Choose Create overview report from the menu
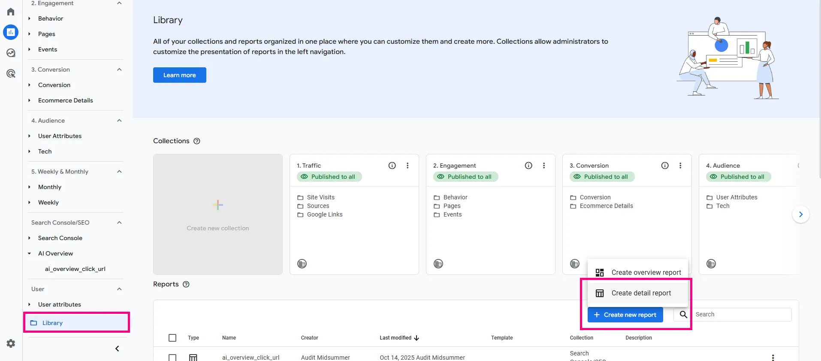The width and height of the screenshot is (821, 361). tap(638, 272)
